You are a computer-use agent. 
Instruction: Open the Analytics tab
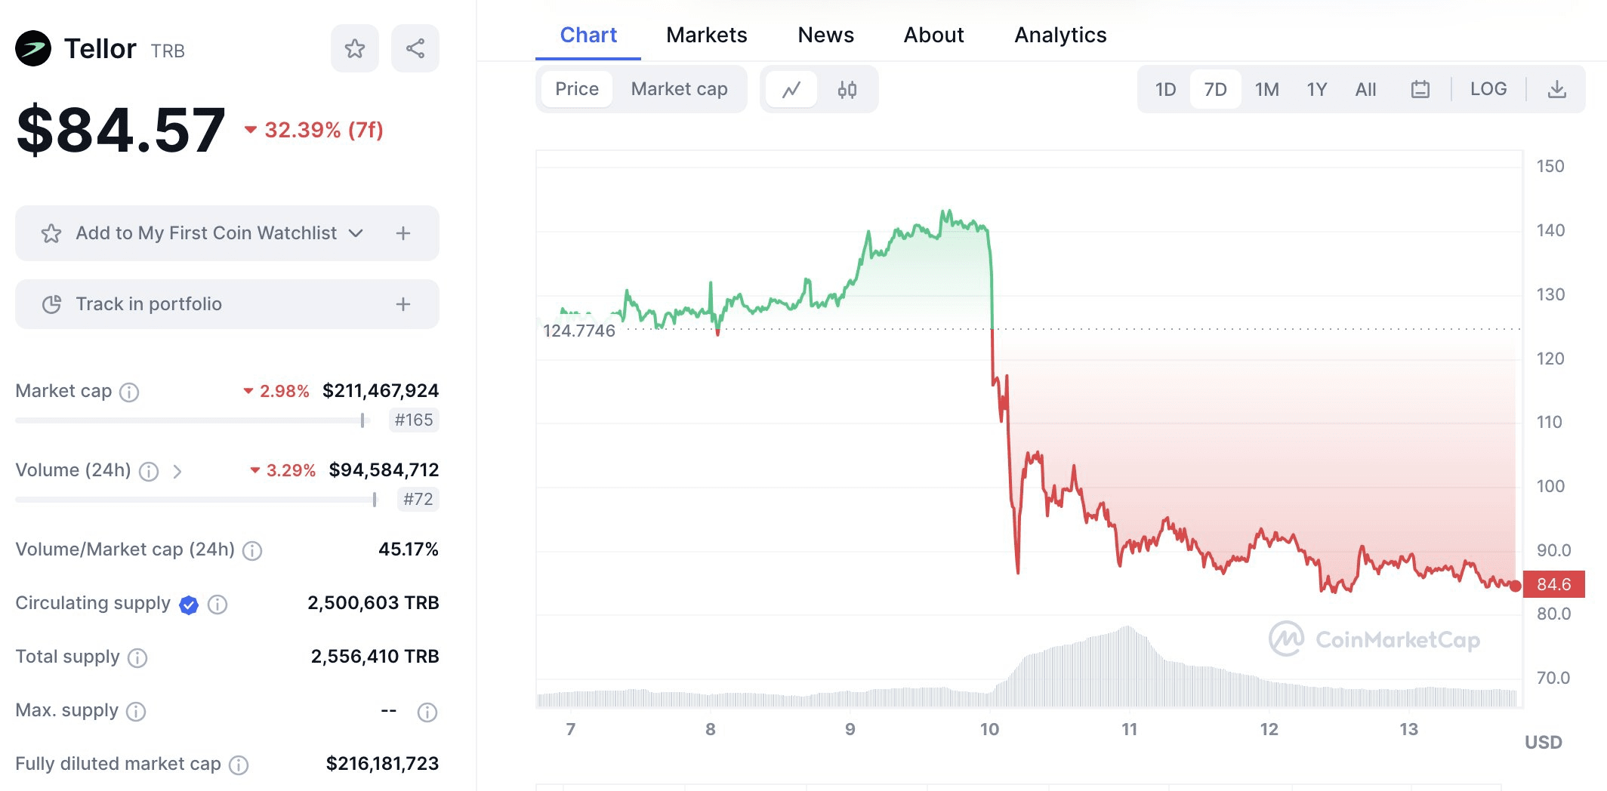tap(1060, 35)
